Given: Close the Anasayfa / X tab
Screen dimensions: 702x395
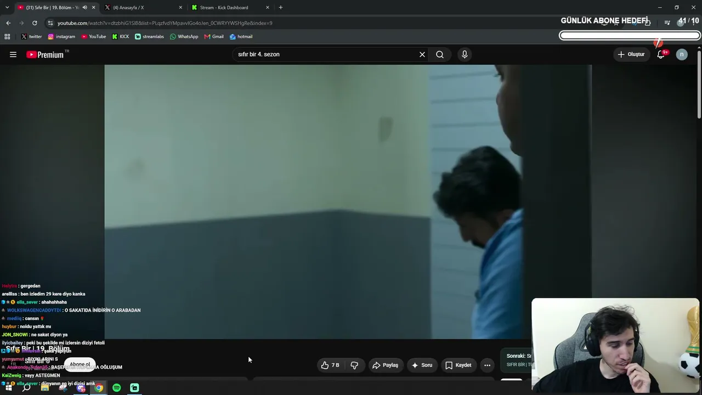Looking at the screenshot, I should (x=180, y=8).
